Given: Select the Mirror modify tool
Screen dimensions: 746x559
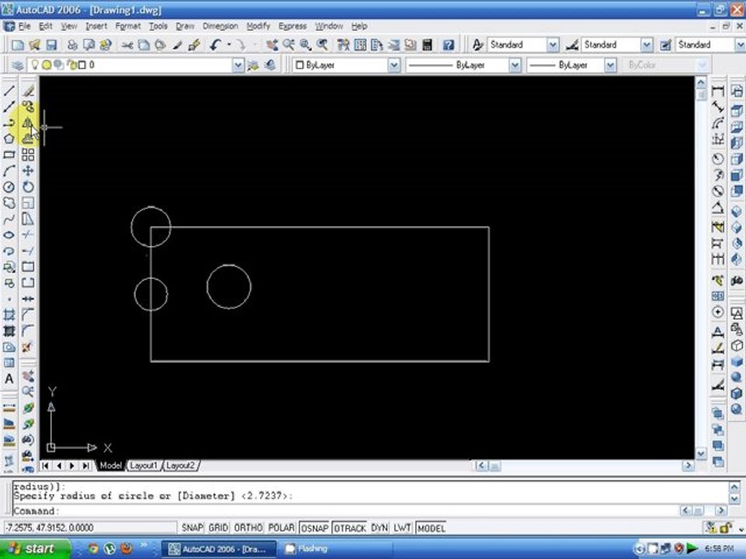Looking at the screenshot, I should click(x=28, y=123).
